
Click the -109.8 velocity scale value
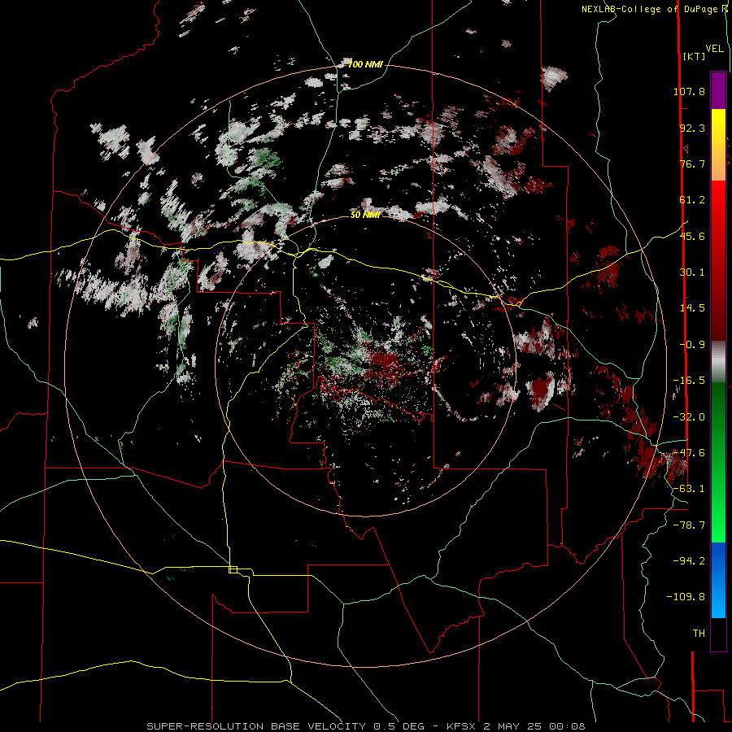[686, 597]
